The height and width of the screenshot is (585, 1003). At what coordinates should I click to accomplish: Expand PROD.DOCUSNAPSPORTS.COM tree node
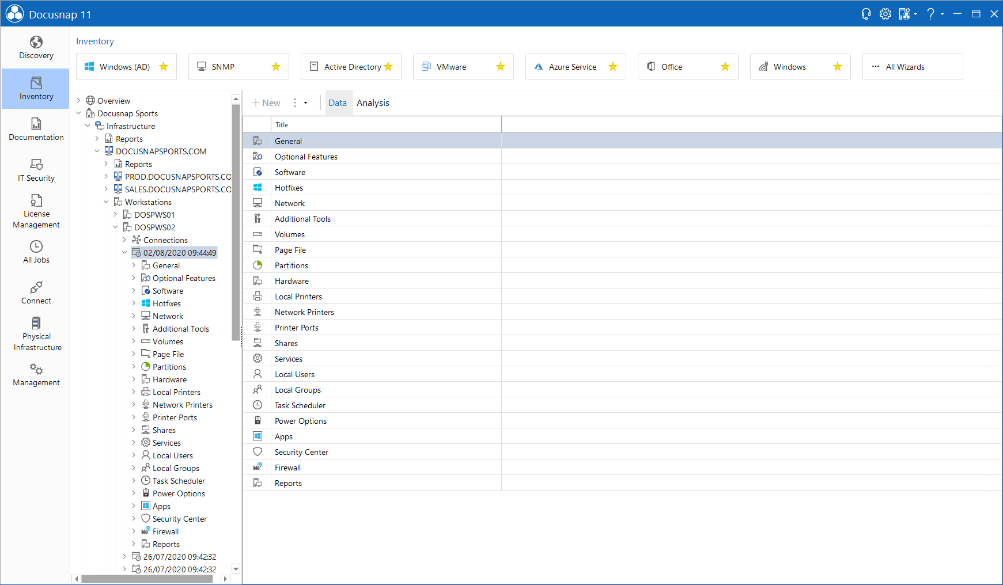pyautogui.click(x=106, y=177)
